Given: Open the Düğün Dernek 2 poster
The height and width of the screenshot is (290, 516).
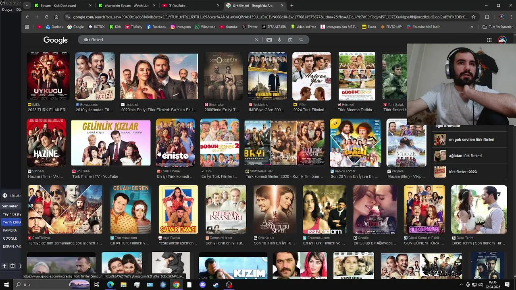Looking at the screenshot, I should (220, 143).
